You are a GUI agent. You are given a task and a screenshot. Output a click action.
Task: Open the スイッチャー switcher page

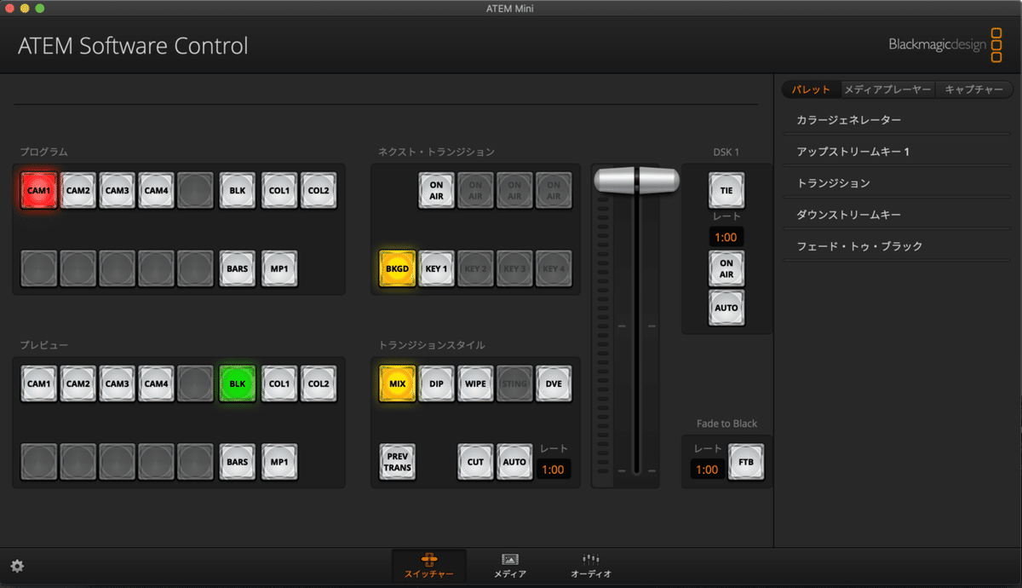(429, 566)
